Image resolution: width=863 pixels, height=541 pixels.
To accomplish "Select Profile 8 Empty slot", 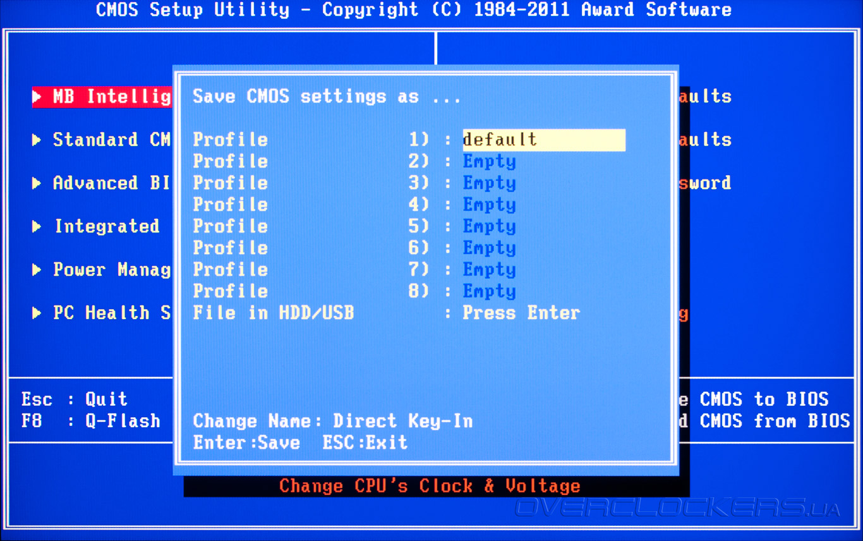I will [490, 291].
